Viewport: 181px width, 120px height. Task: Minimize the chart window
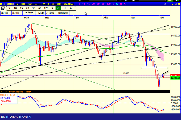[172, 4]
